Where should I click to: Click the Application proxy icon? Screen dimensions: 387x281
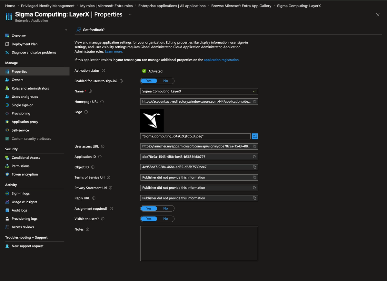click(7, 122)
